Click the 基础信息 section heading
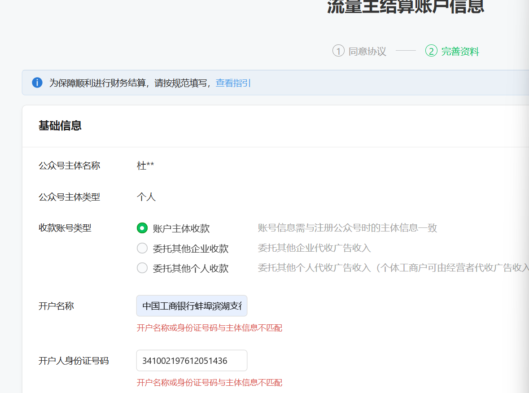529x393 pixels. click(60, 126)
